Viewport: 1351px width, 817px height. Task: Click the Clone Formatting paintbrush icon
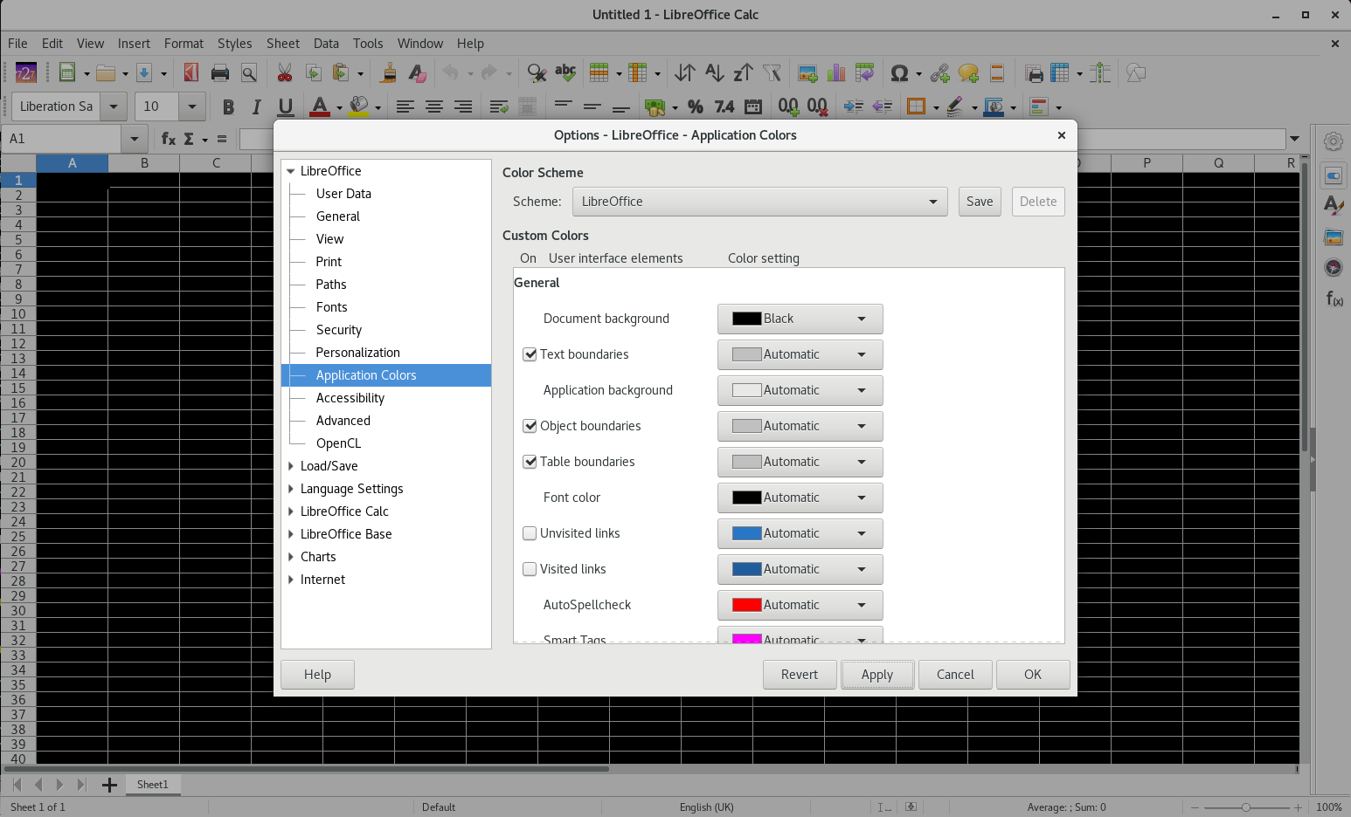[389, 73]
